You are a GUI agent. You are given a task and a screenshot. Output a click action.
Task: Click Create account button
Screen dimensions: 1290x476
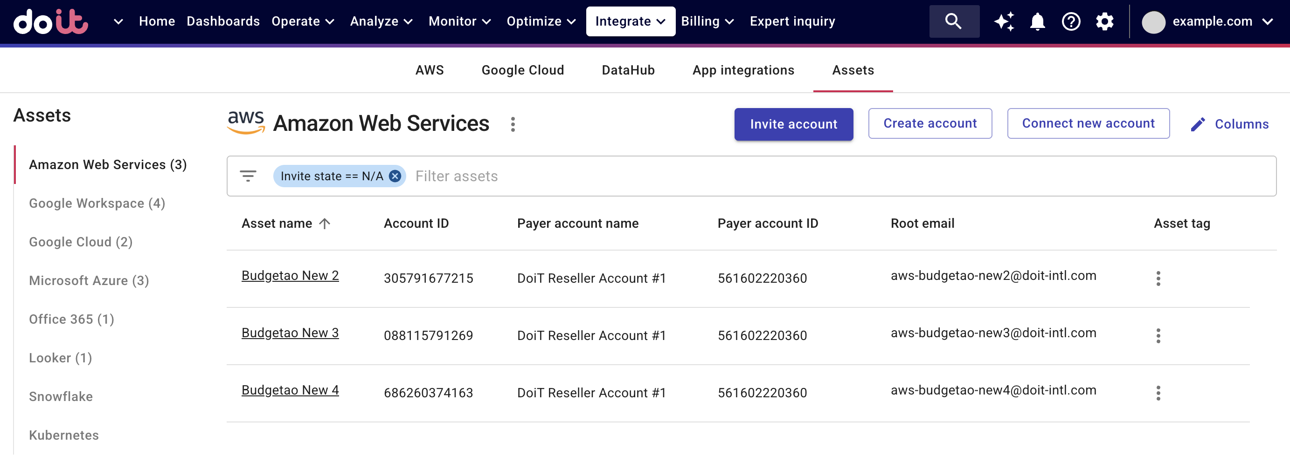930,123
